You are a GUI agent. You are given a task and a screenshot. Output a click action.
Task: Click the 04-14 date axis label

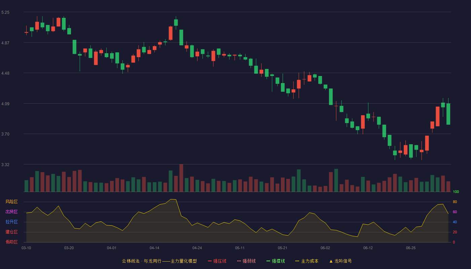pyautogui.click(x=154, y=248)
